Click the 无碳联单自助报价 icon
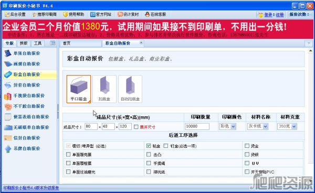 8,127
